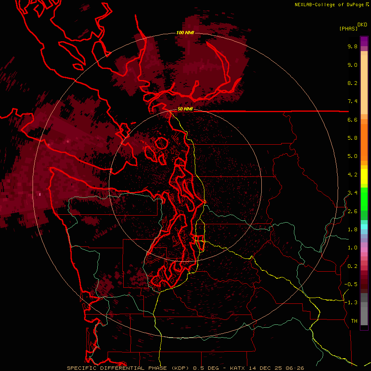371x371 pixels.
Task: Click the 8.2 value on color scale
Action: point(352,83)
